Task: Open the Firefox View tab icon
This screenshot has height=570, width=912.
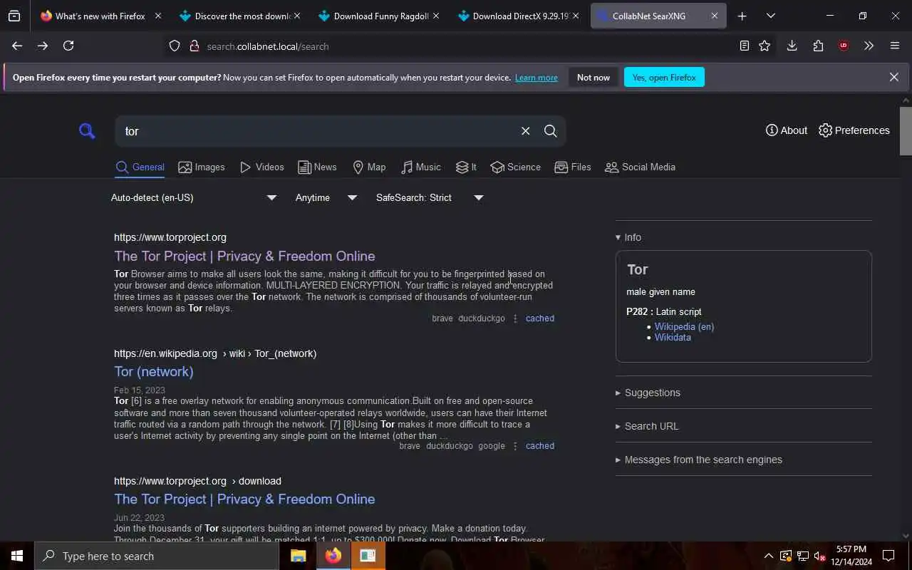Action: [14, 16]
